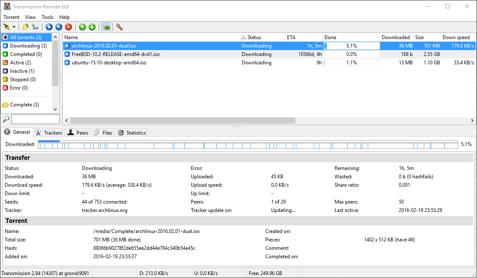The height and width of the screenshot is (278, 477).
Task: Sort by the ETA column header
Action: 304,37
